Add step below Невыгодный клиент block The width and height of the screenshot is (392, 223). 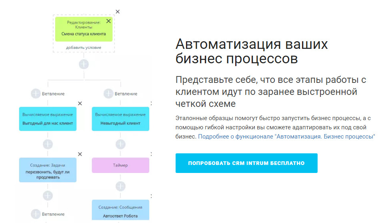120,144
